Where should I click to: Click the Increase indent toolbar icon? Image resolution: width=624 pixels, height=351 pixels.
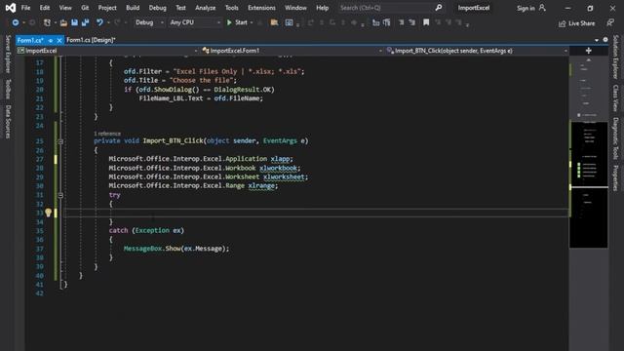pos(411,22)
